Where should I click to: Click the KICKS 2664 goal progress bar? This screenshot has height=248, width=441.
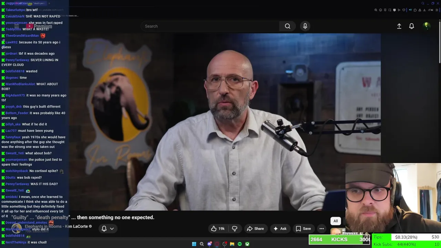click(x=339, y=239)
